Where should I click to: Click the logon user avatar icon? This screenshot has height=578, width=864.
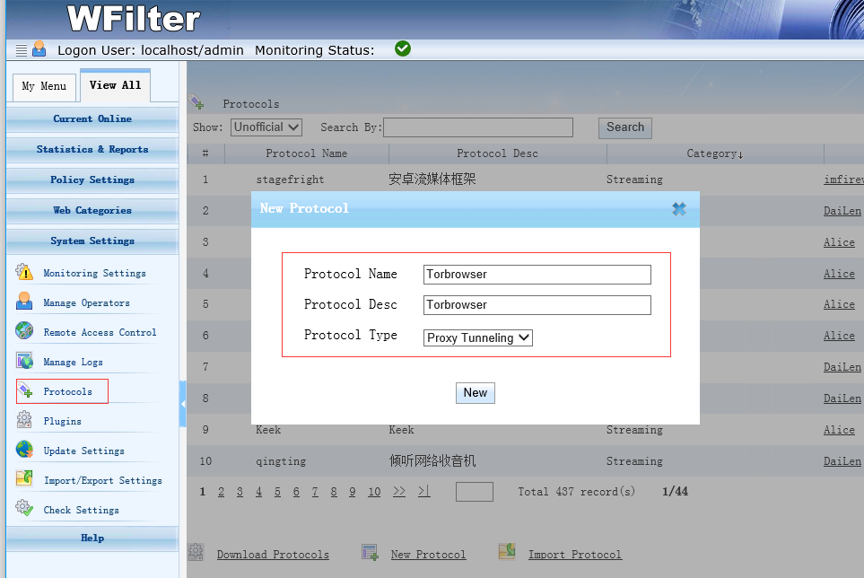[39, 49]
